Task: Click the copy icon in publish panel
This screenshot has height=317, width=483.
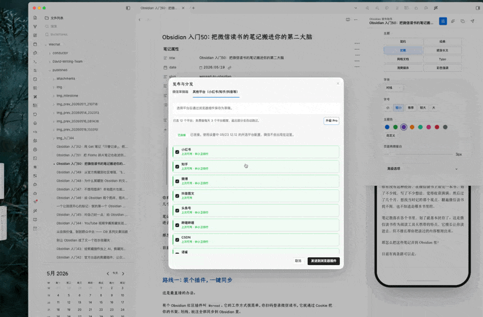Action: tap(462, 21)
